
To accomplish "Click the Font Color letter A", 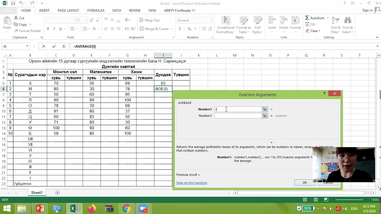I will (94, 29).
